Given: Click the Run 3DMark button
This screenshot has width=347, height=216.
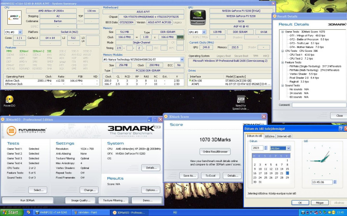Looking at the screenshot, I should 27,200.
